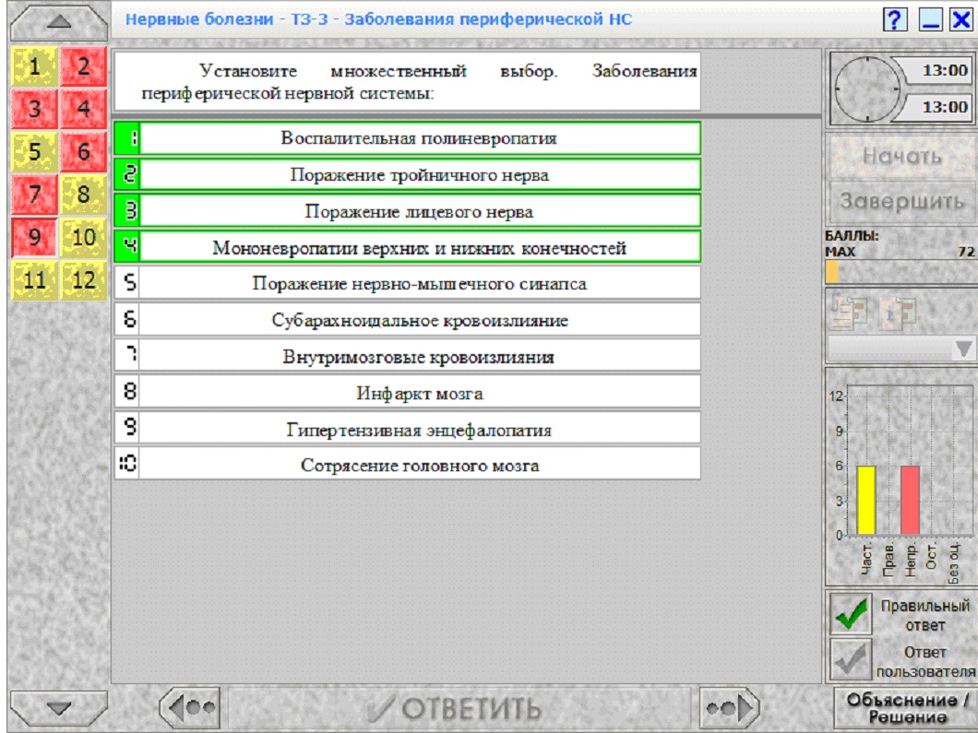Click the 'ОТВЕТИТЬ' button
The image size is (978, 733).
point(459,708)
